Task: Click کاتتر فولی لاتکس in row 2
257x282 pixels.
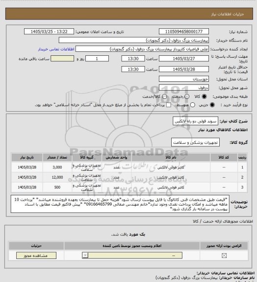Action: 171,178
